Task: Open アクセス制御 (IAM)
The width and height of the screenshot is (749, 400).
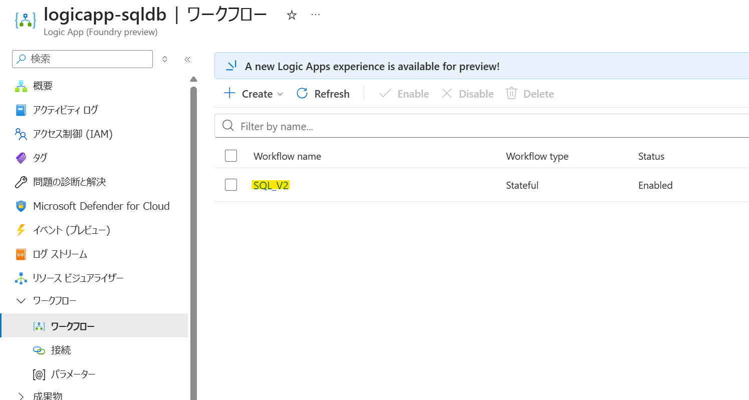Action: [73, 134]
